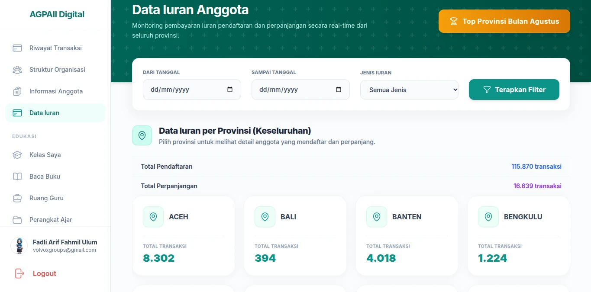Click the Ruang Guru briefcase icon
Image resolution: width=591 pixels, height=292 pixels.
pos(17,198)
